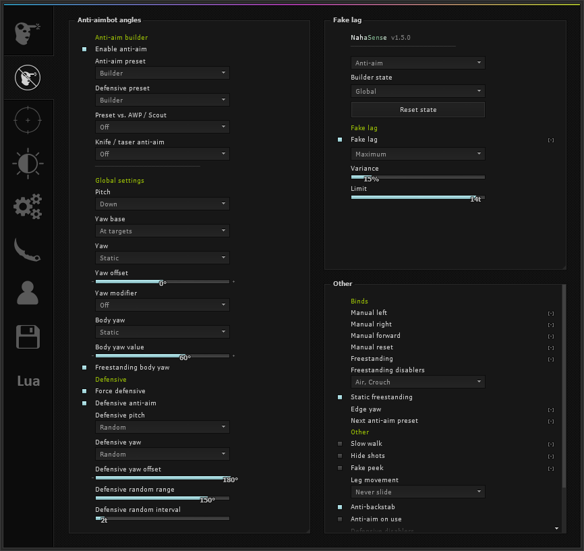
Task: Click plus stepper beside Yaw offset
Action: (x=233, y=282)
